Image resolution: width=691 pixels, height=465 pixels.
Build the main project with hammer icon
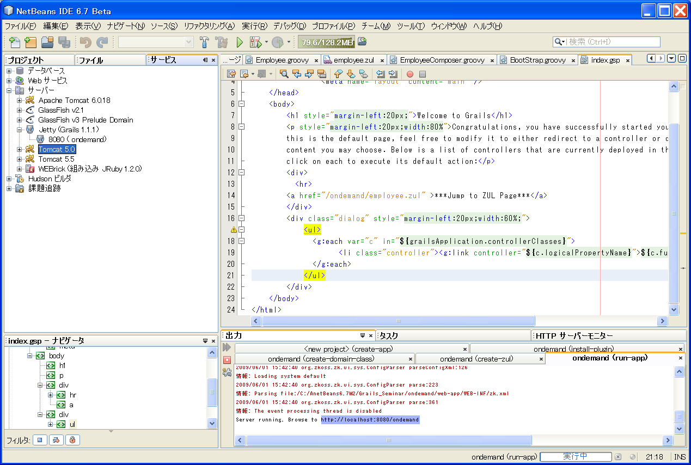205,42
